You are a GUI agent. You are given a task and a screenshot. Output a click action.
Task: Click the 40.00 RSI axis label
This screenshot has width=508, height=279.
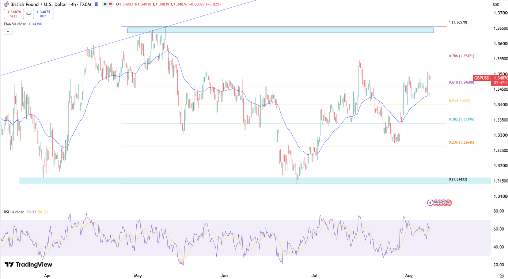(x=499, y=247)
